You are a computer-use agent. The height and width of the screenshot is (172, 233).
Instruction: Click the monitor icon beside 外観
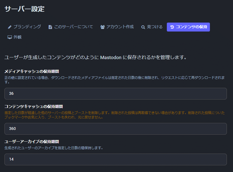[10, 37]
